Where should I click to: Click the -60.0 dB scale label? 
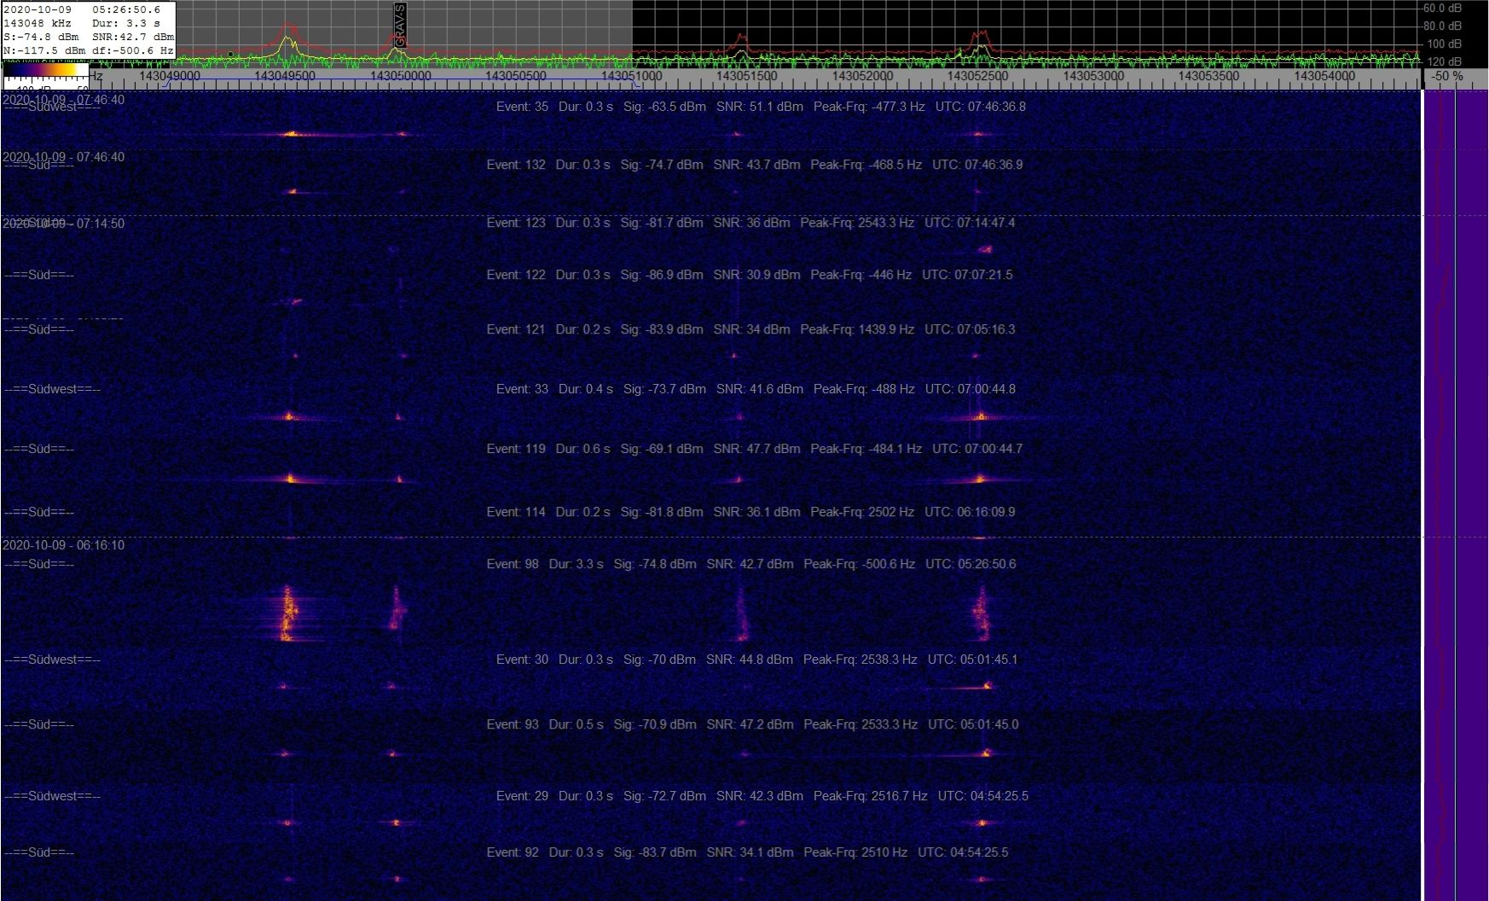pos(1441,8)
